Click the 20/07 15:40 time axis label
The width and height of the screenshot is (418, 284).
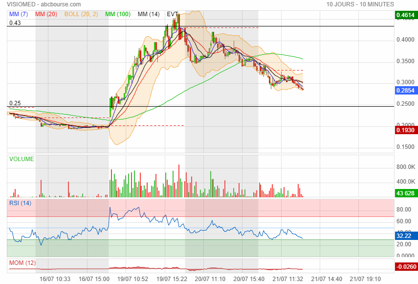pos(249,279)
